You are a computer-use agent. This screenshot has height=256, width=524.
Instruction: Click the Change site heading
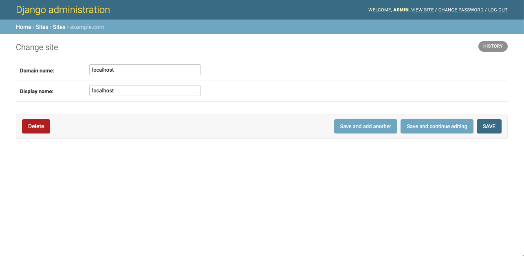pos(37,47)
